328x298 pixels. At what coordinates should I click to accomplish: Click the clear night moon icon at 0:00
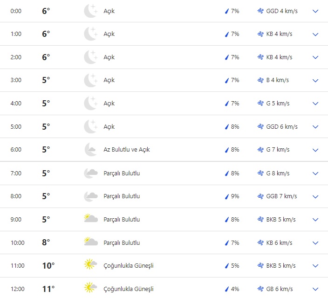pyautogui.click(x=90, y=11)
